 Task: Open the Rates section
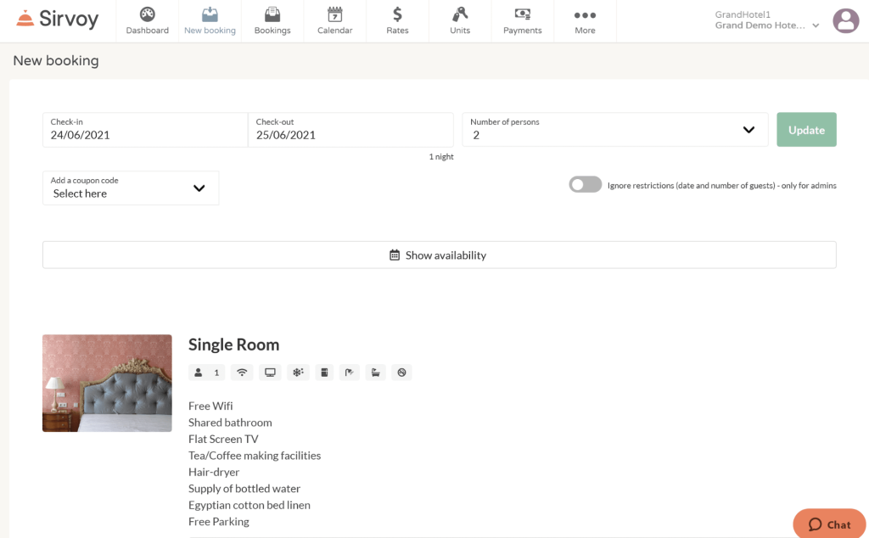coord(397,21)
